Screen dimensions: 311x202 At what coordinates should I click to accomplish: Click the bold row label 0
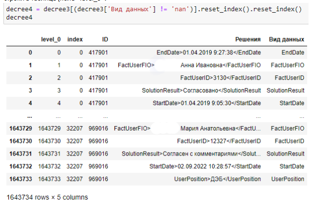tap(30, 52)
